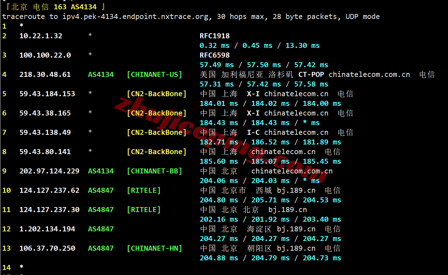448x275 pixels.
Task: Click [RITELE] tag in hop 10
Action: pos(144,190)
